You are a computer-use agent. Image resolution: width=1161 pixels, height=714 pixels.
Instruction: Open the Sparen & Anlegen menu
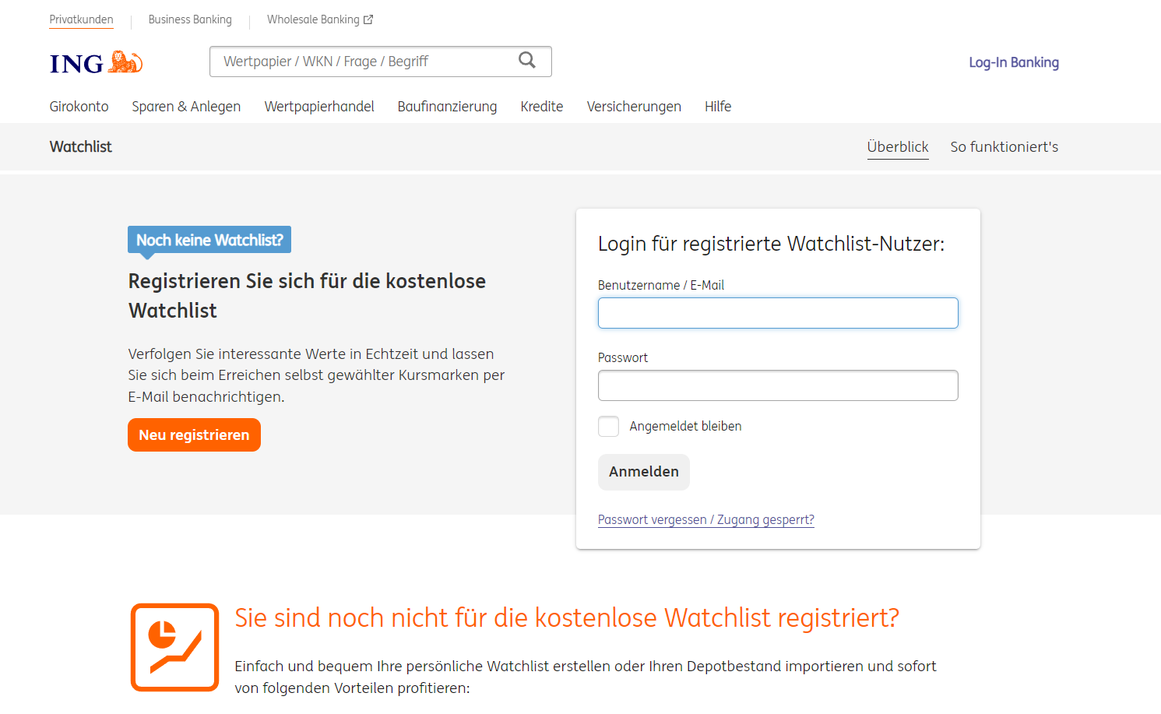click(186, 107)
